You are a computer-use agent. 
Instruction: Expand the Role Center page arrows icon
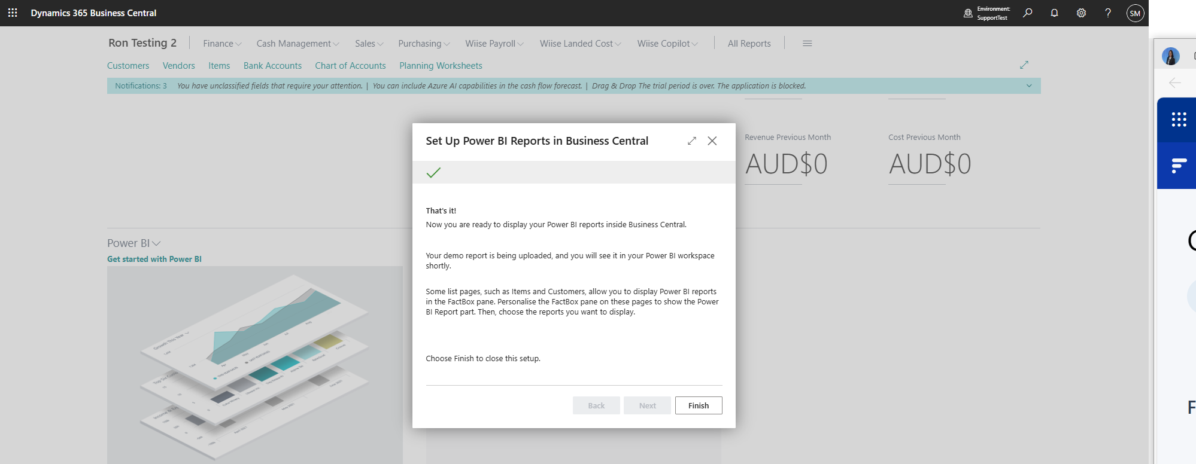click(x=1024, y=65)
